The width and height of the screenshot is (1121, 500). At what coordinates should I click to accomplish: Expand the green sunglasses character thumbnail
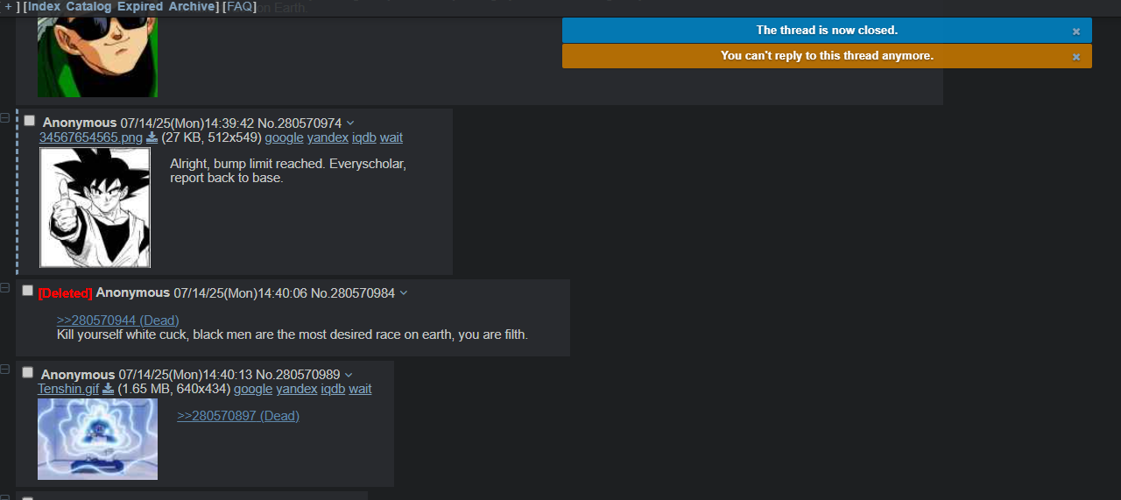pos(97,58)
